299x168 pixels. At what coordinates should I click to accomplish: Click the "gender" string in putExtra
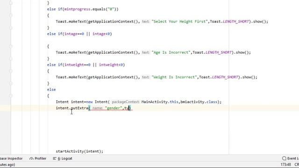coord(114,108)
